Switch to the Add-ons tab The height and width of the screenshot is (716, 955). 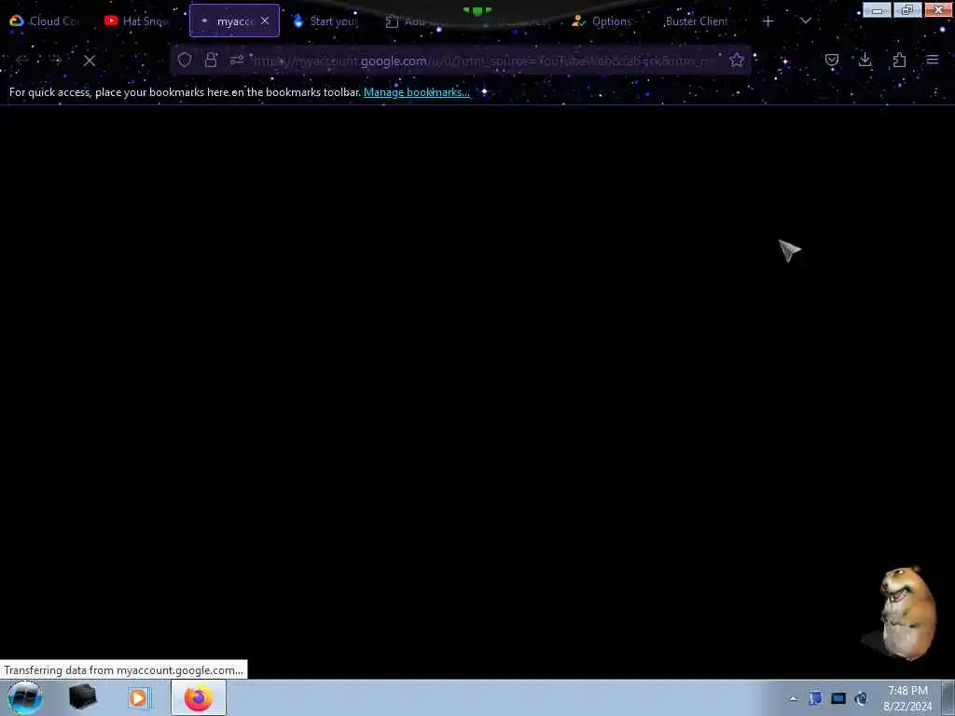(419, 21)
